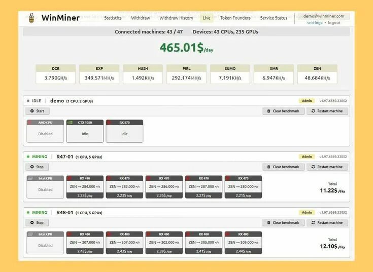Restart the demo machine

click(x=327, y=111)
